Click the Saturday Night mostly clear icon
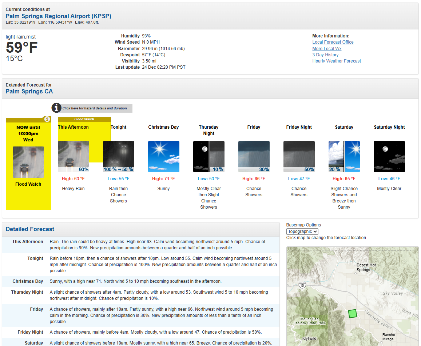The image size is (421, 346). [x=389, y=157]
